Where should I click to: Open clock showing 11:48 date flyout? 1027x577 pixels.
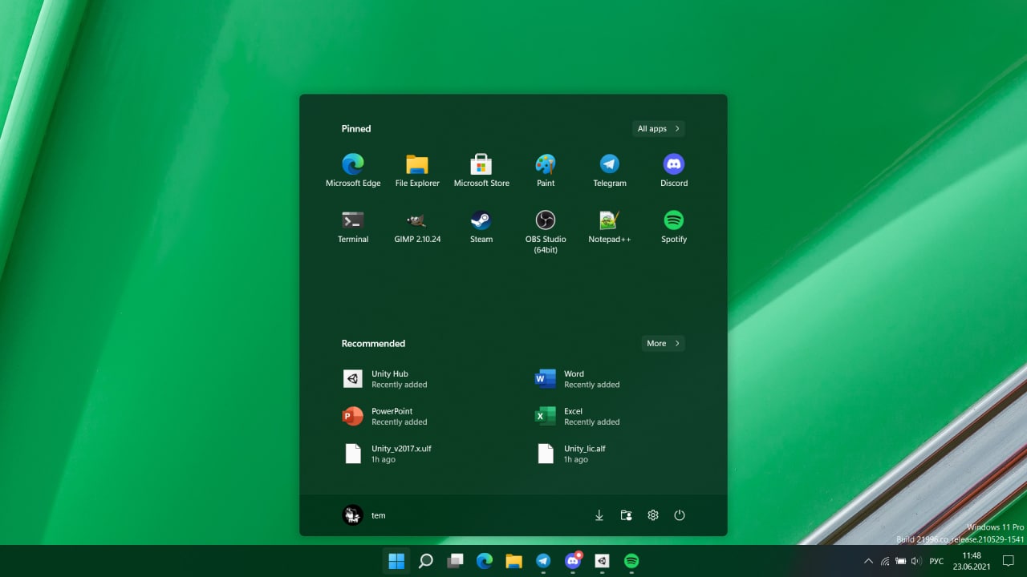[x=972, y=561]
